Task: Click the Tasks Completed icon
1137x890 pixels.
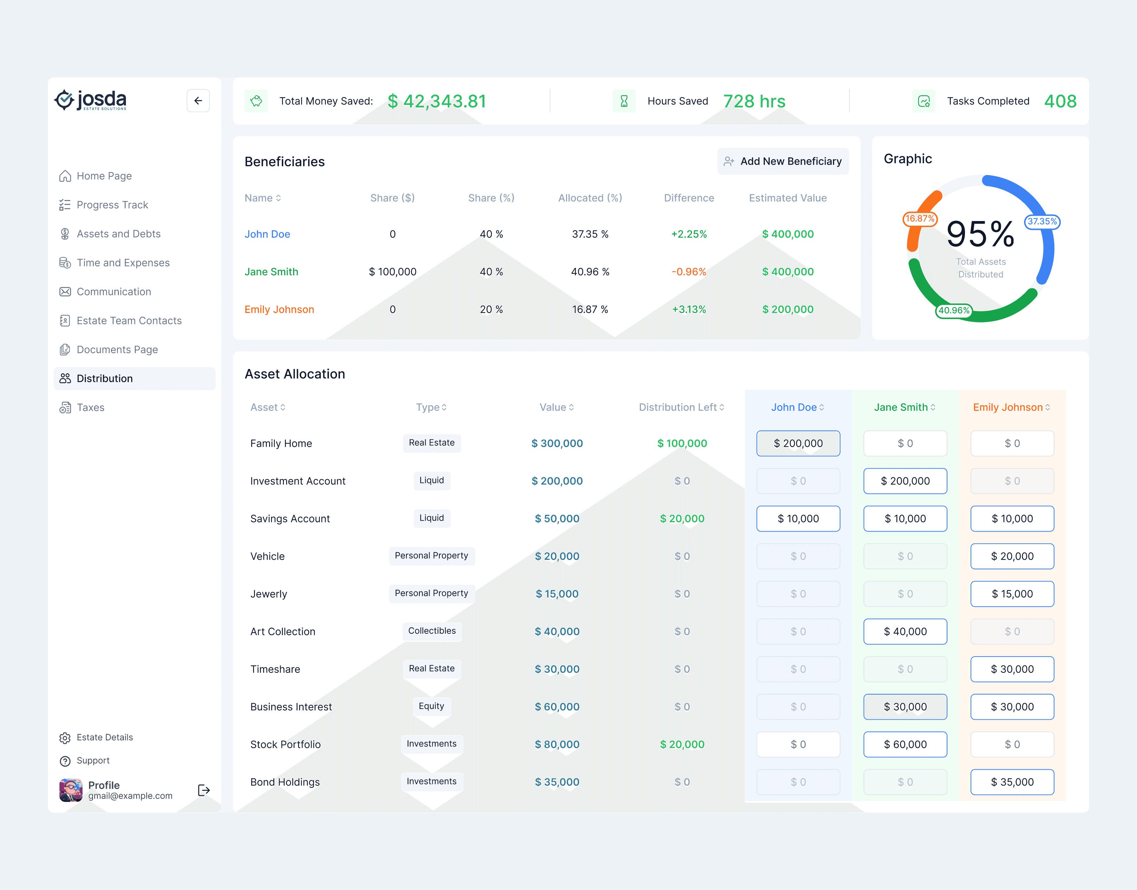Action: point(923,101)
